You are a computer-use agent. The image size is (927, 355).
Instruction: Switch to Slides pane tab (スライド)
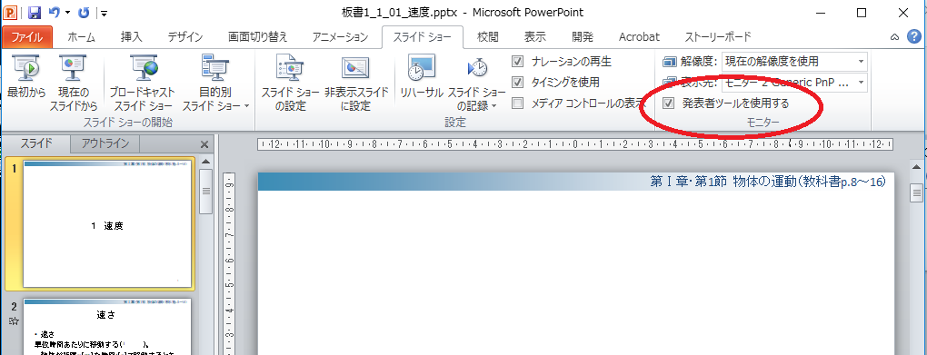click(x=36, y=143)
